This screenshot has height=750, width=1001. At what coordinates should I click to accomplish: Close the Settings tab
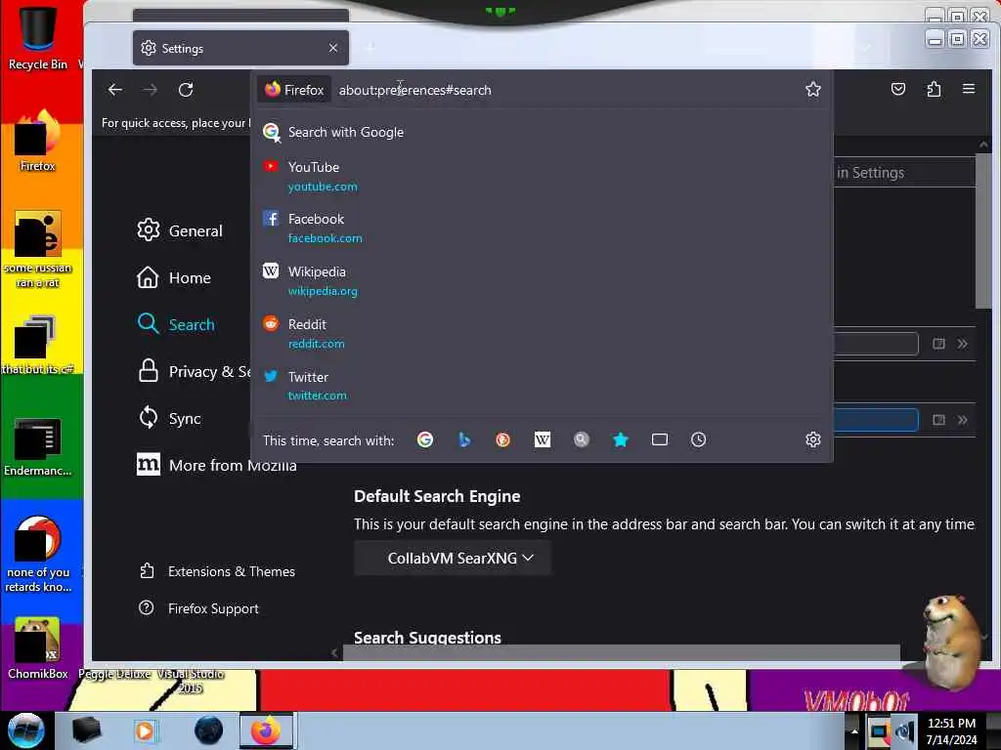click(333, 48)
